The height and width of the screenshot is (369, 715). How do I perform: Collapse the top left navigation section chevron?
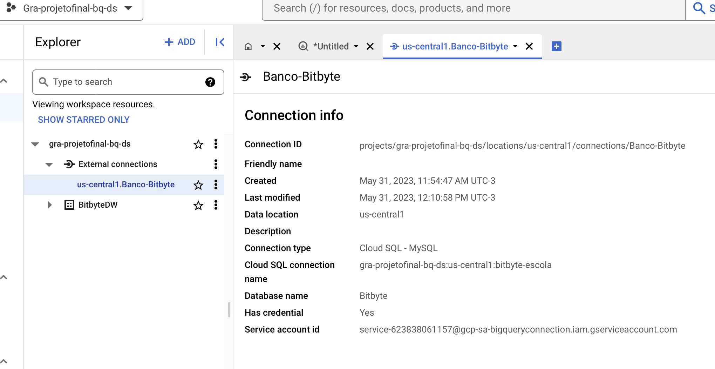coord(4,81)
